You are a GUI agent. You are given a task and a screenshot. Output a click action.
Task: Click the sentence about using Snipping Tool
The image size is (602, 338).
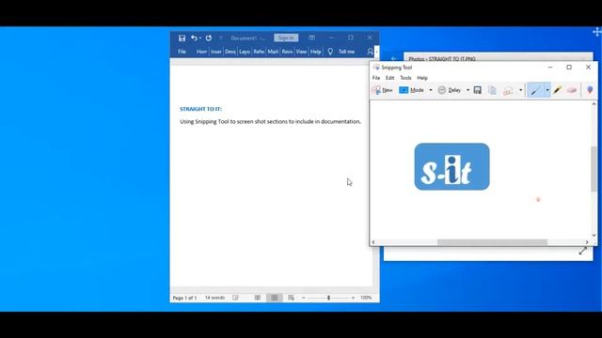click(270, 121)
